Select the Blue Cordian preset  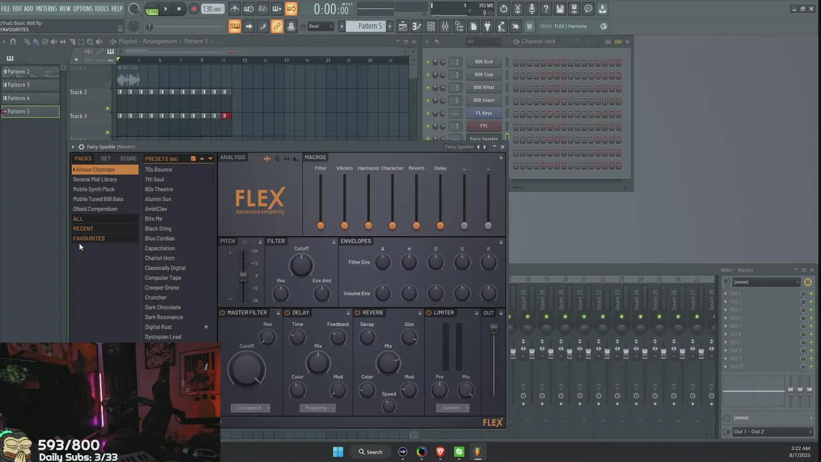click(160, 239)
